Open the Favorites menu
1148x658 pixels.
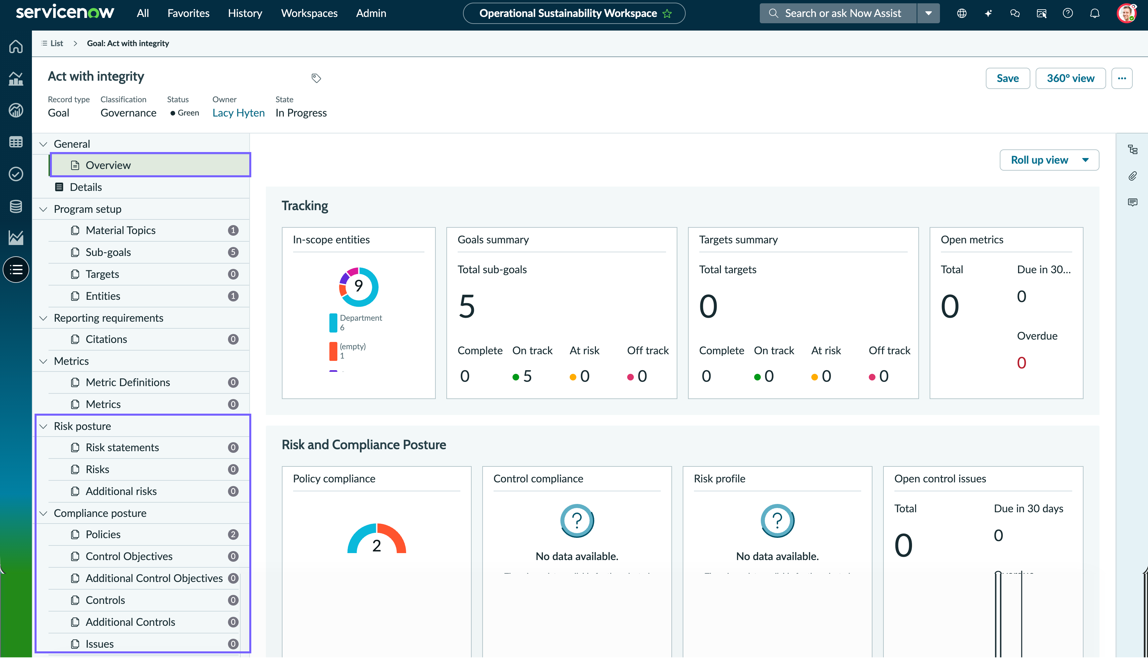click(188, 13)
